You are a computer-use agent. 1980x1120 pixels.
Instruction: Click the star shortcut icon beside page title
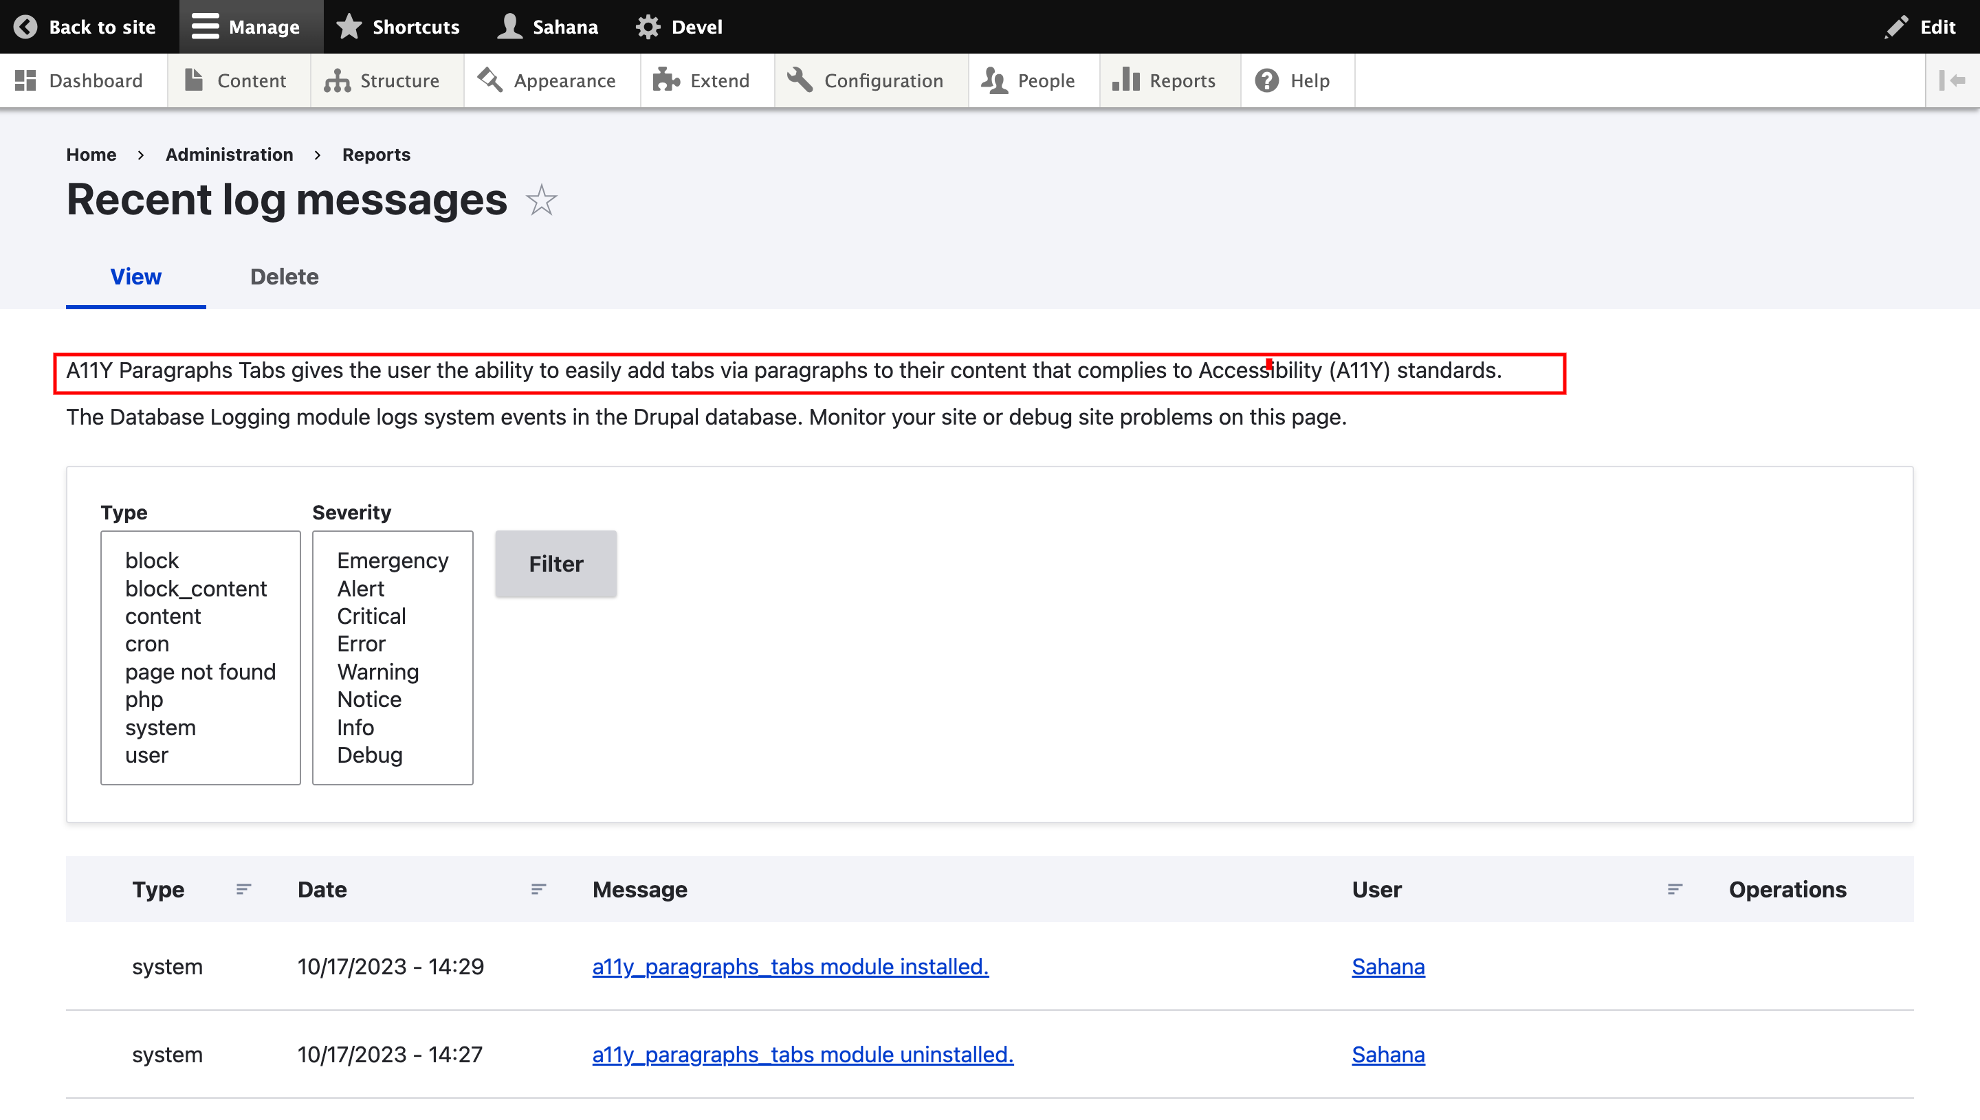541,201
